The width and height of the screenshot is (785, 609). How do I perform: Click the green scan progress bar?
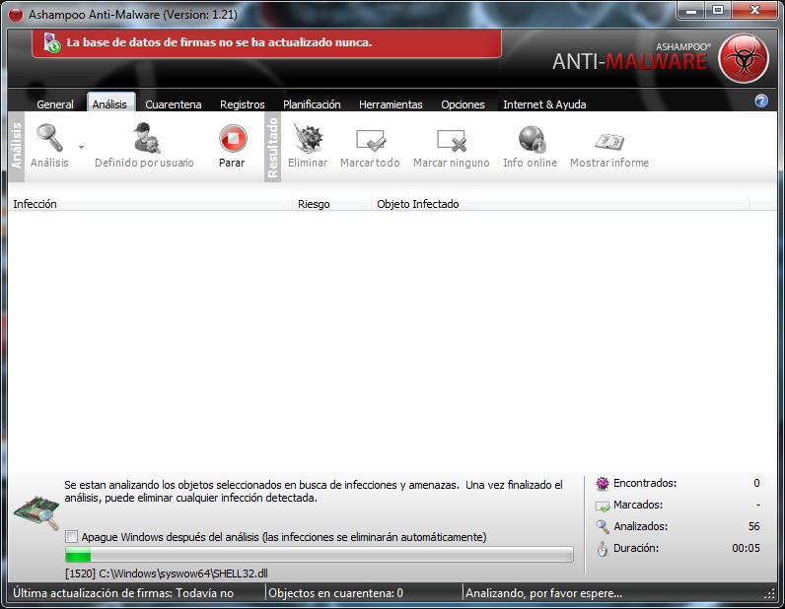pyautogui.click(x=320, y=555)
